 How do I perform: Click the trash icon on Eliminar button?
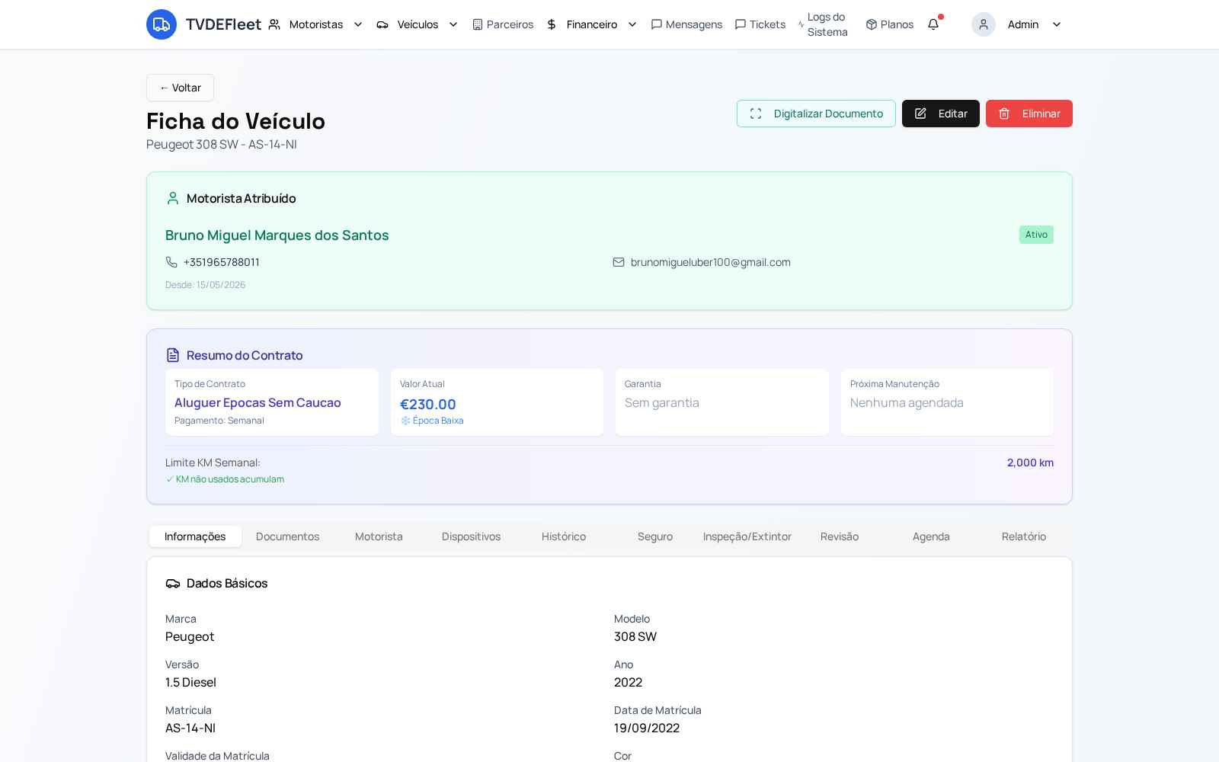(x=1004, y=114)
